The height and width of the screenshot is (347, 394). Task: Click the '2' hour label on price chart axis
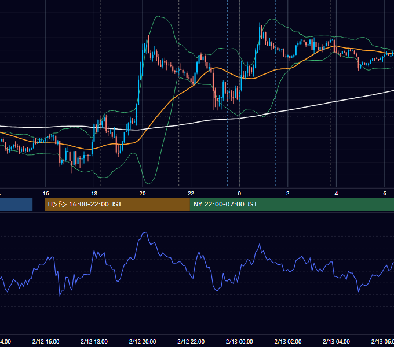(x=288, y=194)
